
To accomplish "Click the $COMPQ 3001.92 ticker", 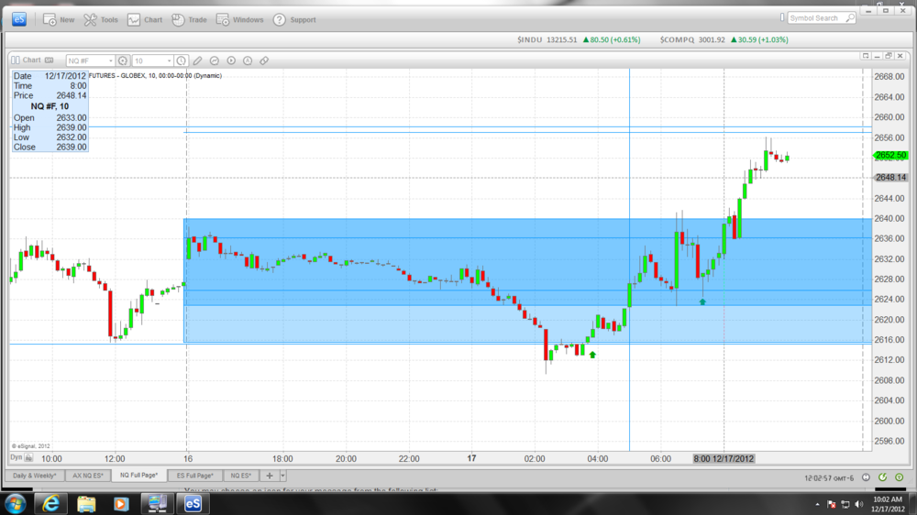I will [691, 39].
